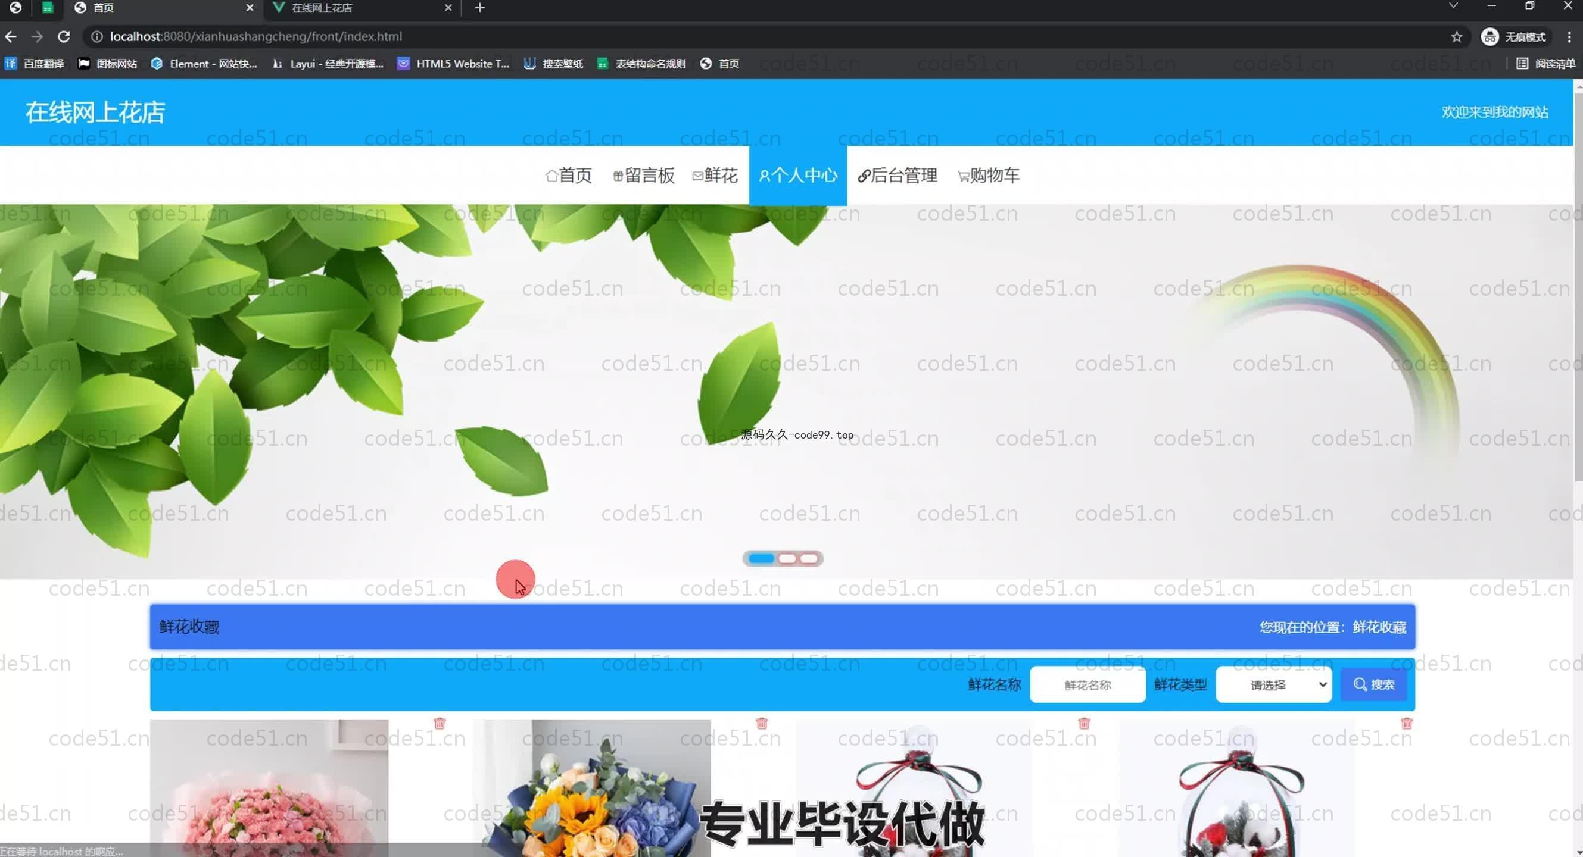Open 留言板 navigation item

643,176
